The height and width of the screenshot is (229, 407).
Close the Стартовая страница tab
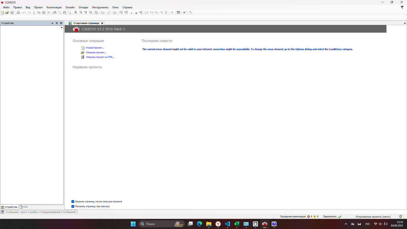(x=102, y=23)
